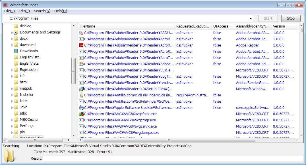Screen dimensions: 306x165
Task: Expand the Intel folder node
Action: 12,101
